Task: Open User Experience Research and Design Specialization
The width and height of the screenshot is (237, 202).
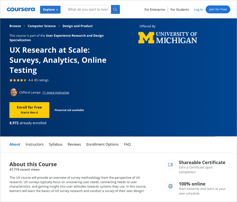Action: click(57, 38)
